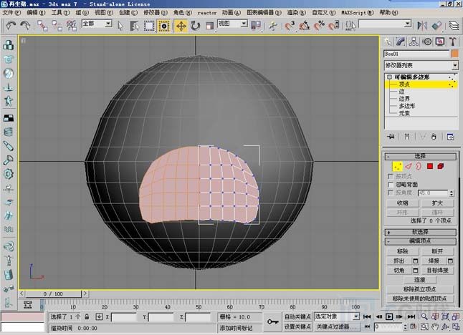Open the Layer Manager icon
Viewport: 463px width, 335px height.
click(x=453, y=26)
